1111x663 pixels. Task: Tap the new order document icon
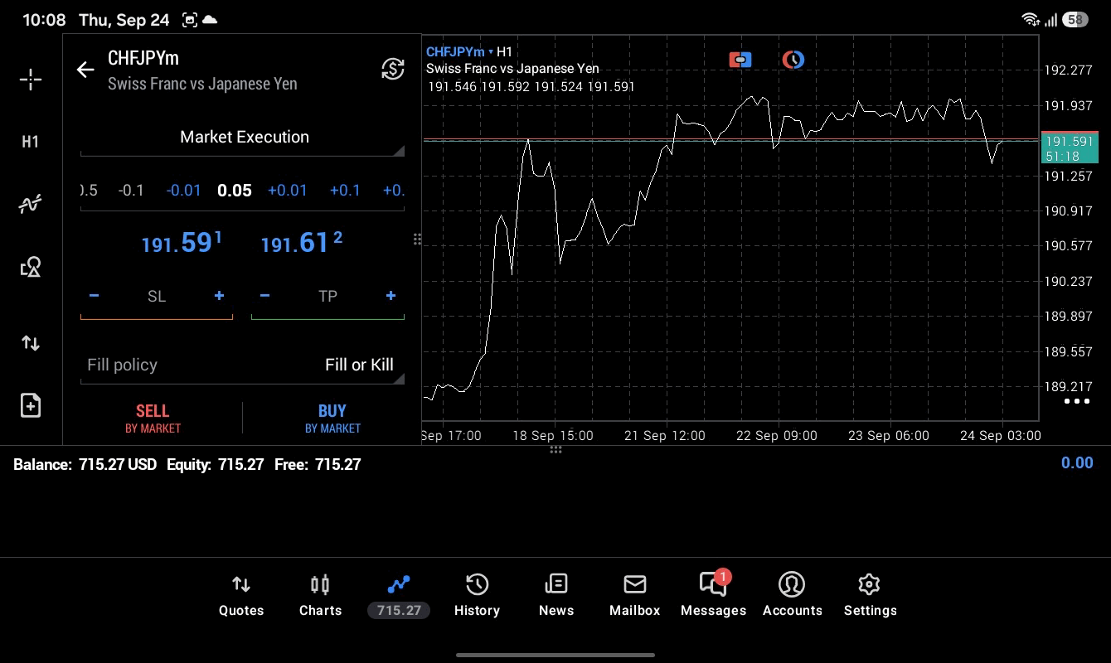tap(31, 405)
